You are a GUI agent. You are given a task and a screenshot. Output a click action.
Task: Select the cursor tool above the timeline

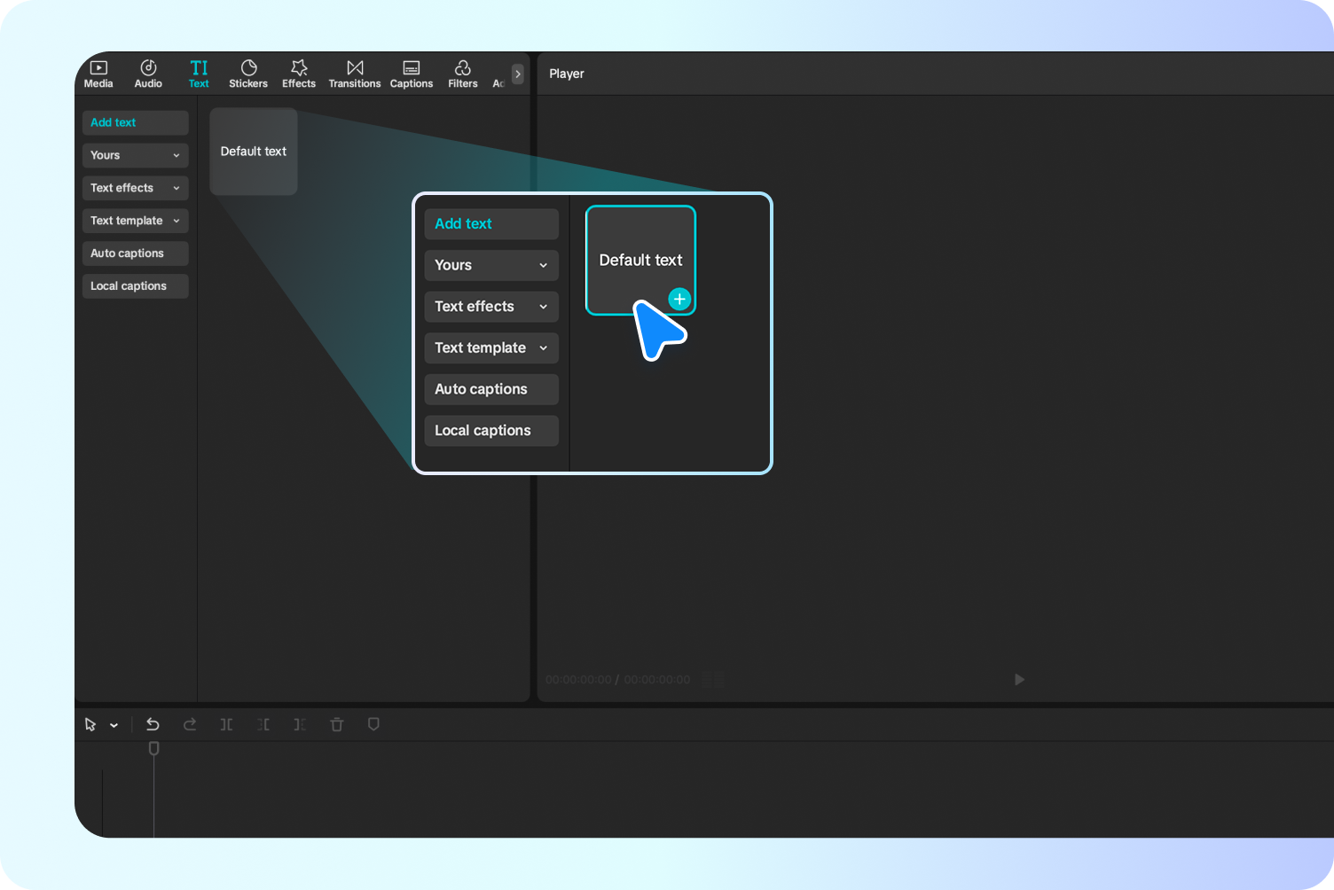point(91,724)
